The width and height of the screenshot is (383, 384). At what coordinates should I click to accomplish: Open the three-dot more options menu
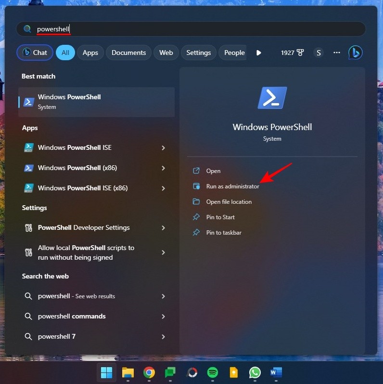(337, 53)
